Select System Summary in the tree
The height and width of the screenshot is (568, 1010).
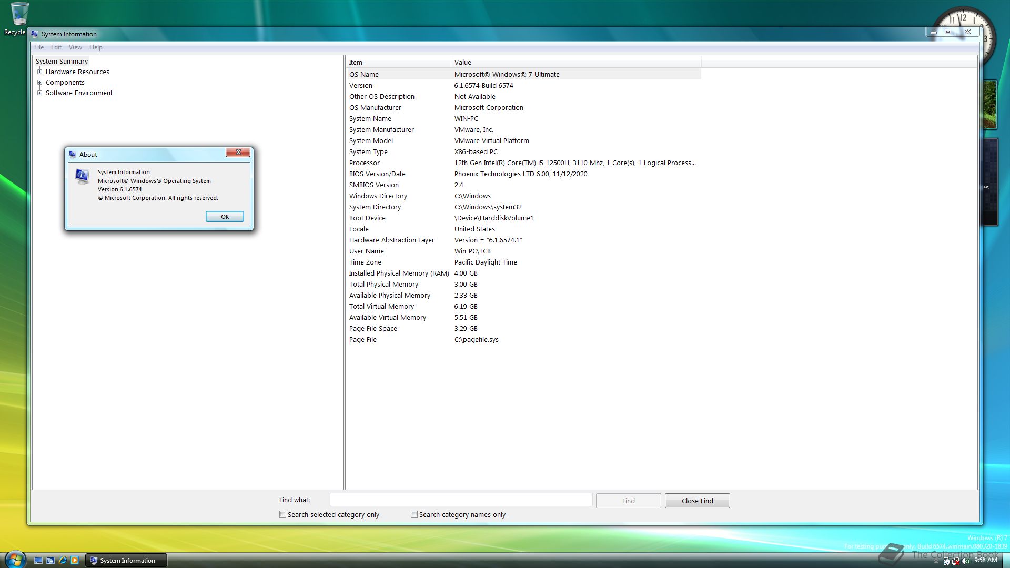tap(62, 62)
